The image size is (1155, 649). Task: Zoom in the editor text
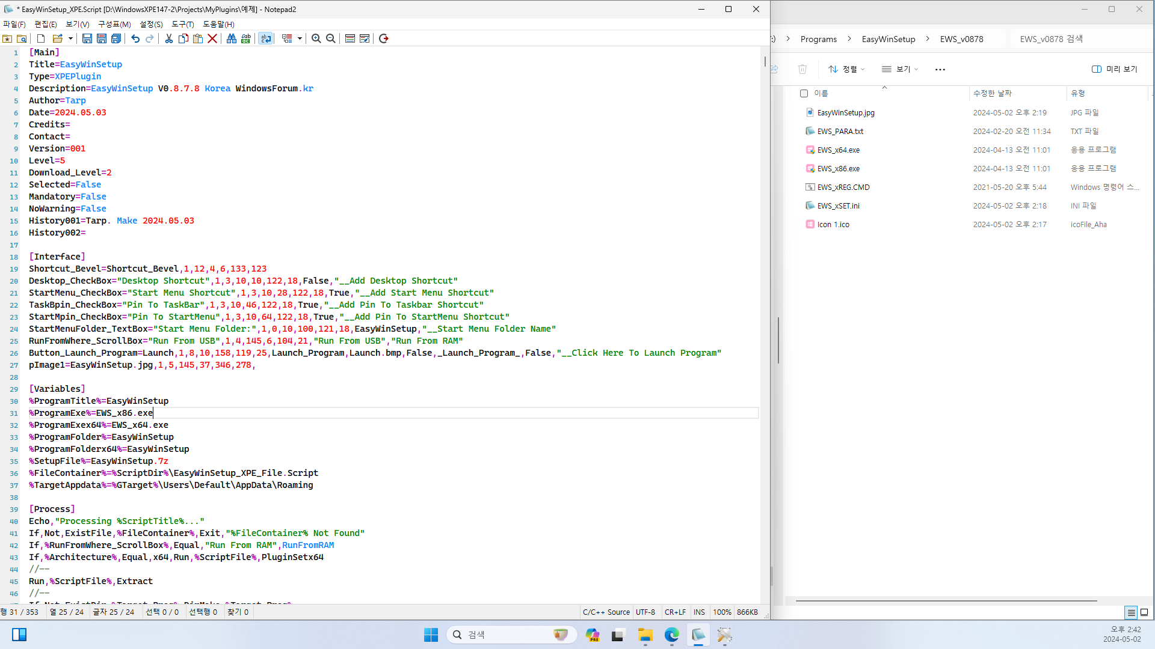pos(316,38)
